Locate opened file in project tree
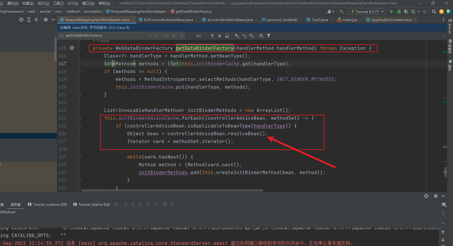The image size is (453, 246). (x=21, y=20)
